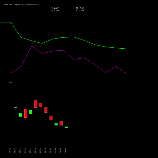The width and height of the screenshot is (158, 158).
Task: Select the 08 Sep date label
Action: click(x=10, y=150)
